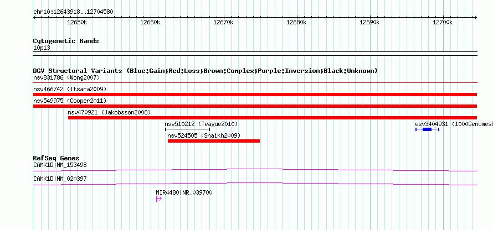The height and width of the screenshot is (230, 493).
Task: Click the thin nsv831786 red variant line
Action: tap(255, 83)
